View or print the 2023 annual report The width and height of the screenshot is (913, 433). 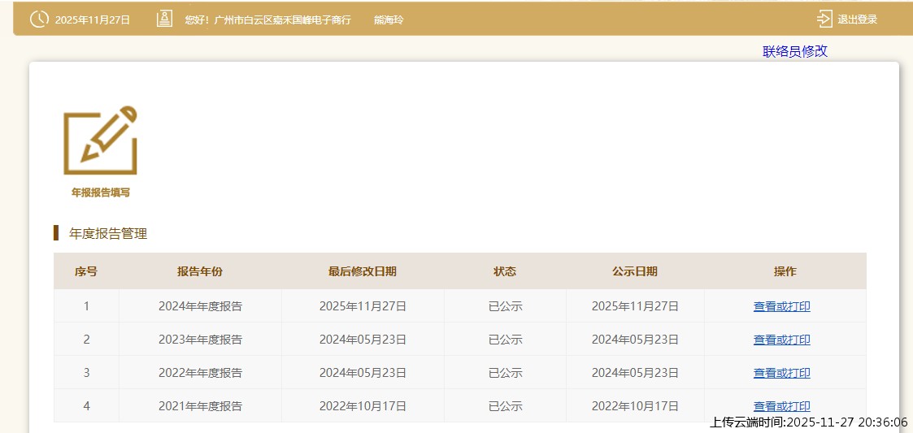point(781,340)
